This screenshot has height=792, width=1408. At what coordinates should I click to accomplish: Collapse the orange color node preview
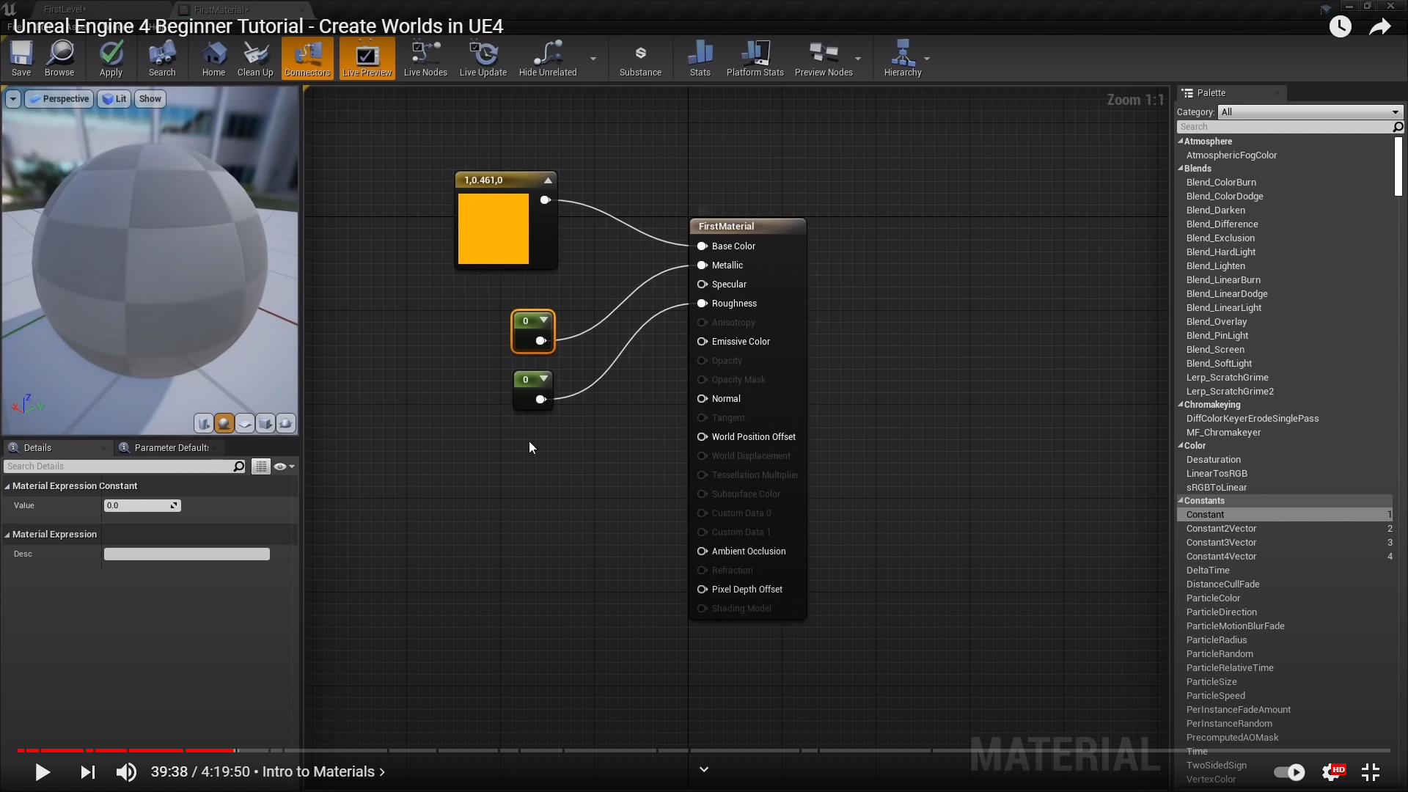point(548,180)
